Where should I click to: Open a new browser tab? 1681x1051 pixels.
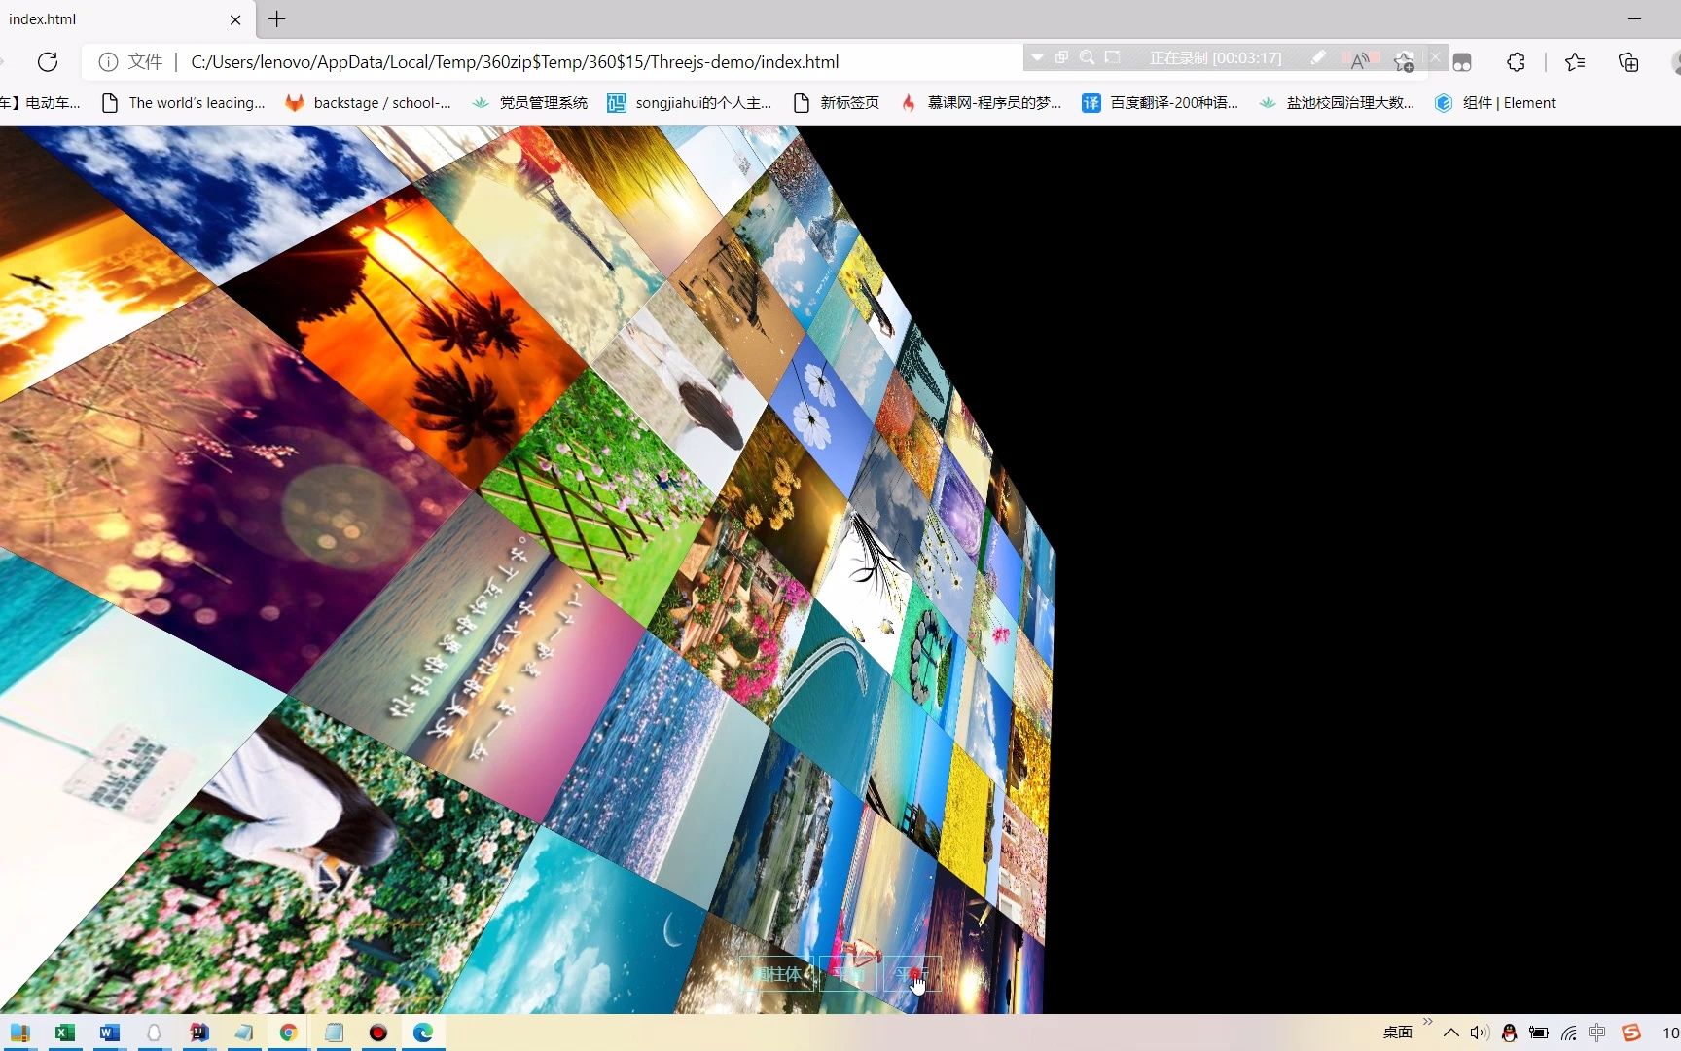point(277,18)
